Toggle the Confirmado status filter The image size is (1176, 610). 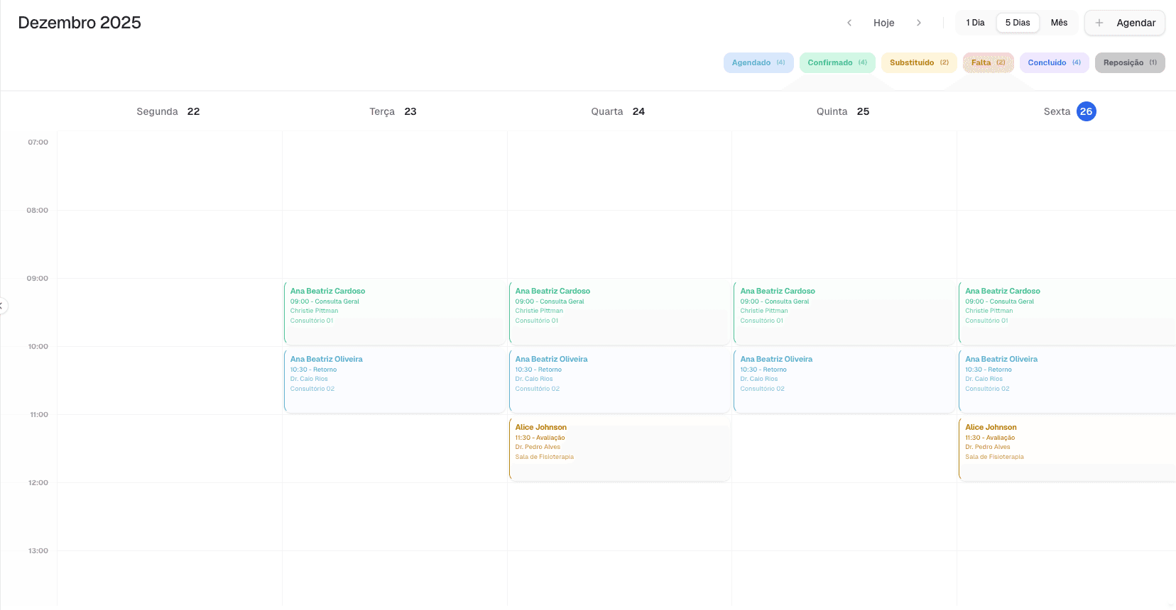[x=837, y=62]
